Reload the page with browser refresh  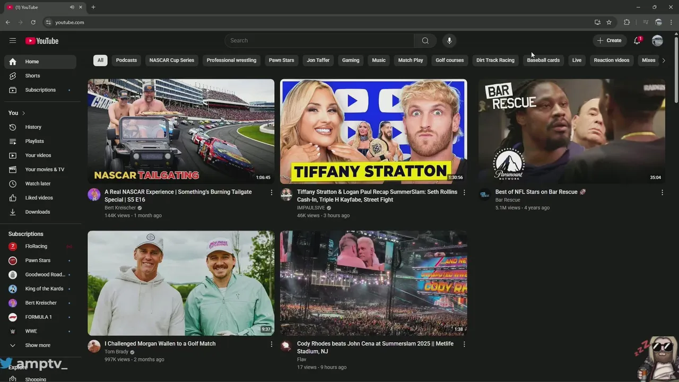pos(33,22)
